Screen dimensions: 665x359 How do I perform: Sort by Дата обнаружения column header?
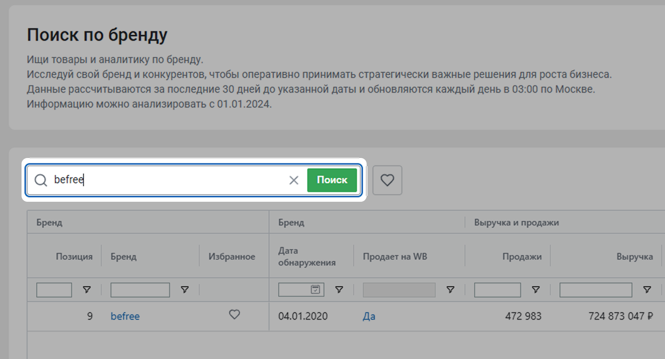click(307, 257)
